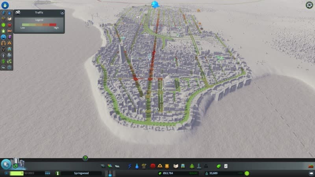This screenshot has width=315, height=177.
Task: Select the Education book info view
Action: pos(9,19)
